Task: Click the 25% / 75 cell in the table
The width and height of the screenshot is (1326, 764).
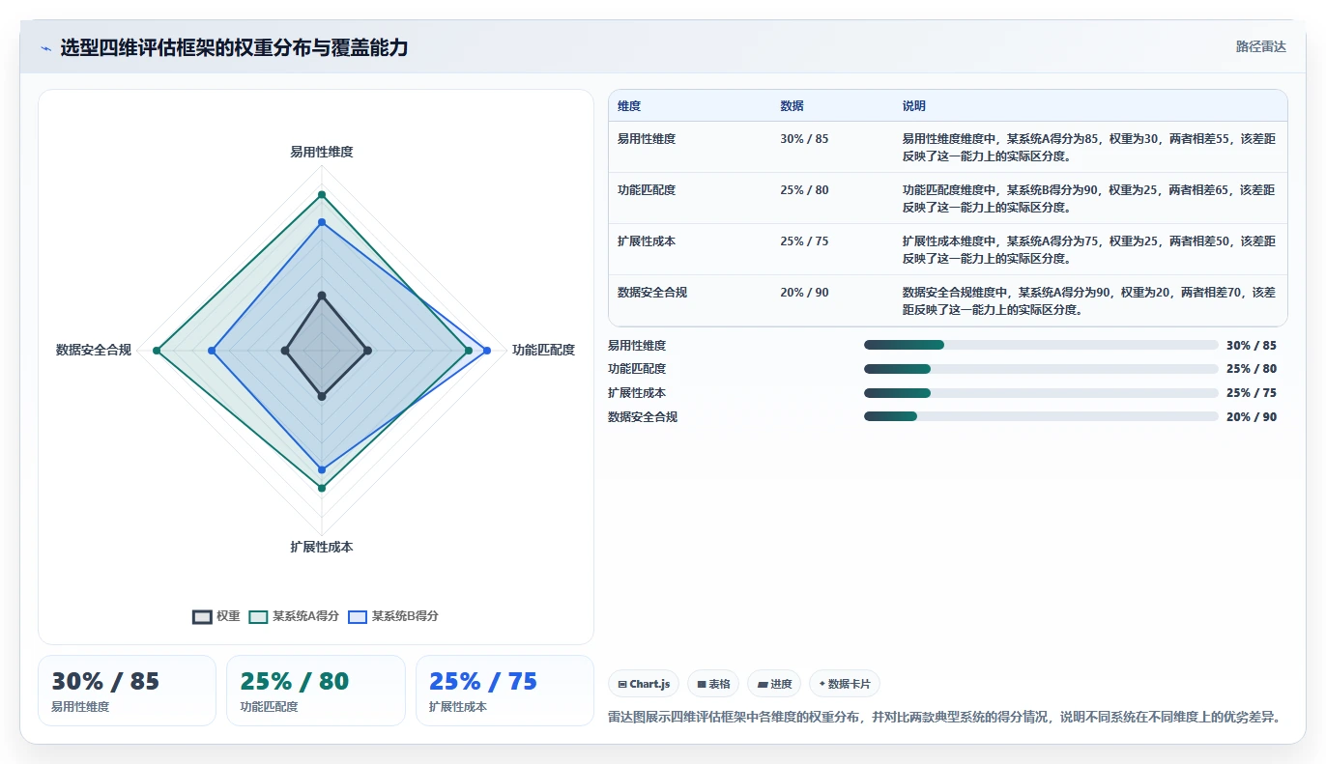Action: pos(804,241)
